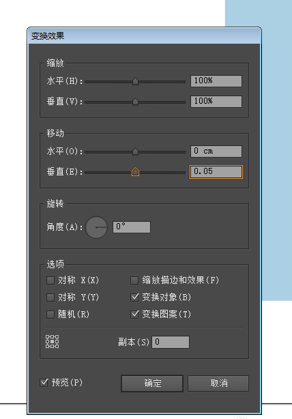Uncheck the 变换图案(T) checkbox
This screenshot has height=419, width=292.
(x=134, y=314)
